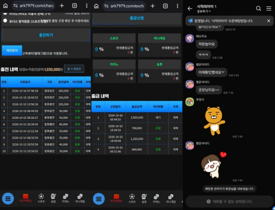This screenshot has height=210, width=275.
Task: Tap the 출금신청 button
Action: (x=137, y=18)
